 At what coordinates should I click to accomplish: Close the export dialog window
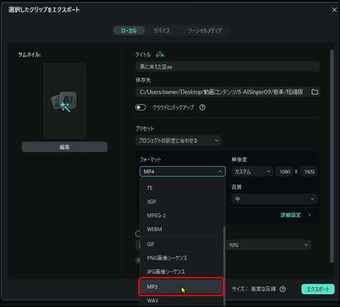[x=334, y=10]
